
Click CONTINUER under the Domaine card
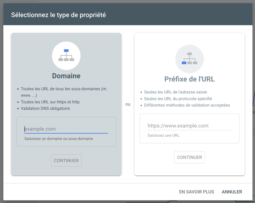[x=66, y=160]
